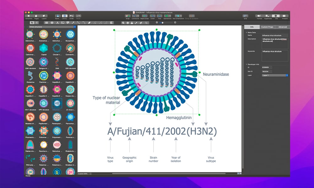
Task: Click the Present button icon
Action: click(x=284, y=16)
